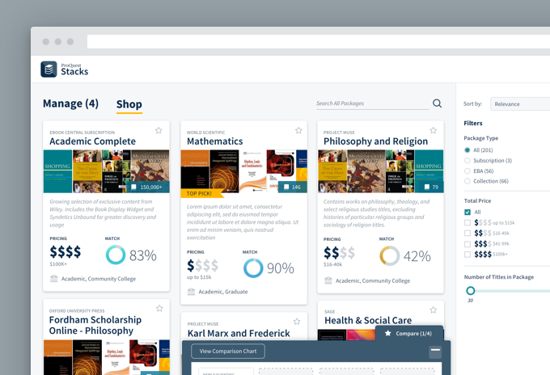550x375 pixels.
Task: Open Fordham Scholarship Online - Philosophy title
Action: (95, 325)
